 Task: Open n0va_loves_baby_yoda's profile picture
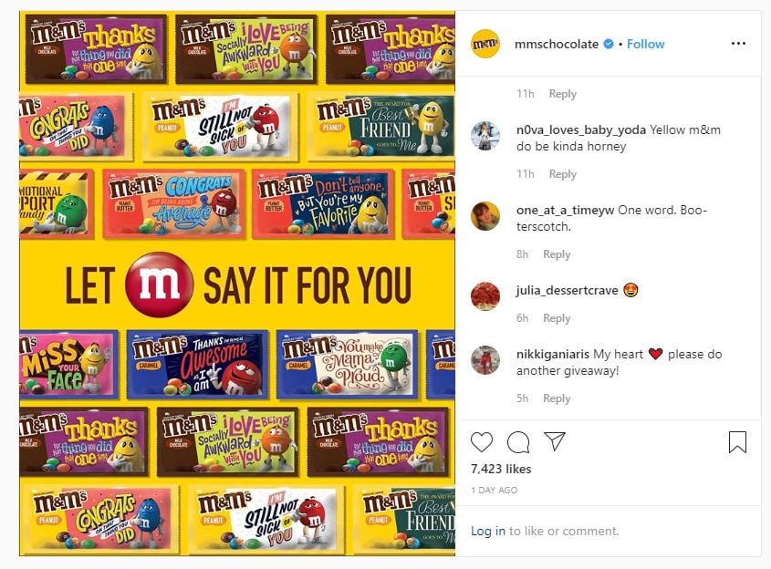484,136
